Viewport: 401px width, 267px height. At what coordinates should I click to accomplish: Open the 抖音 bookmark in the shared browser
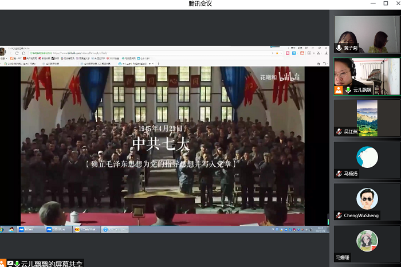pos(55,58)
